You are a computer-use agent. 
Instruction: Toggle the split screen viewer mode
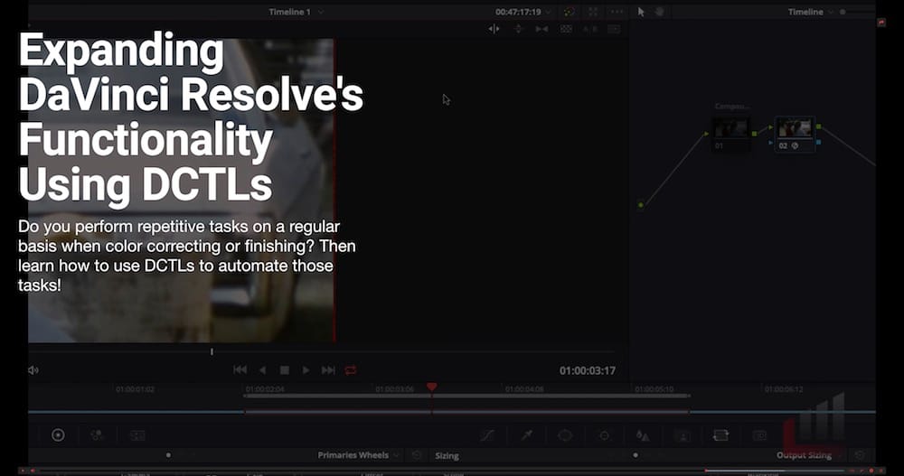(566, 29)
